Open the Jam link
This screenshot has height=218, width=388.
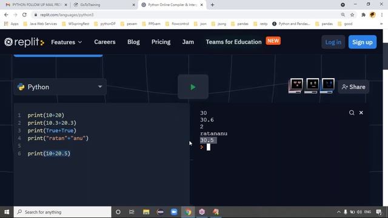click(x=188, y=42)
